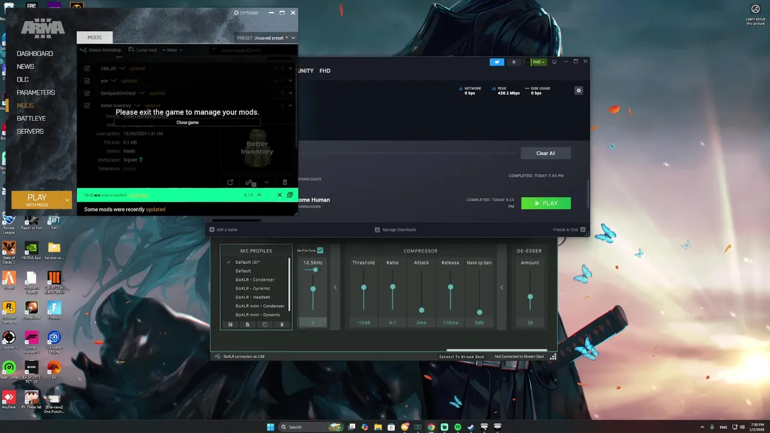
Task: Click Learn about this picture desktop icon
Action: click(756, 14)
